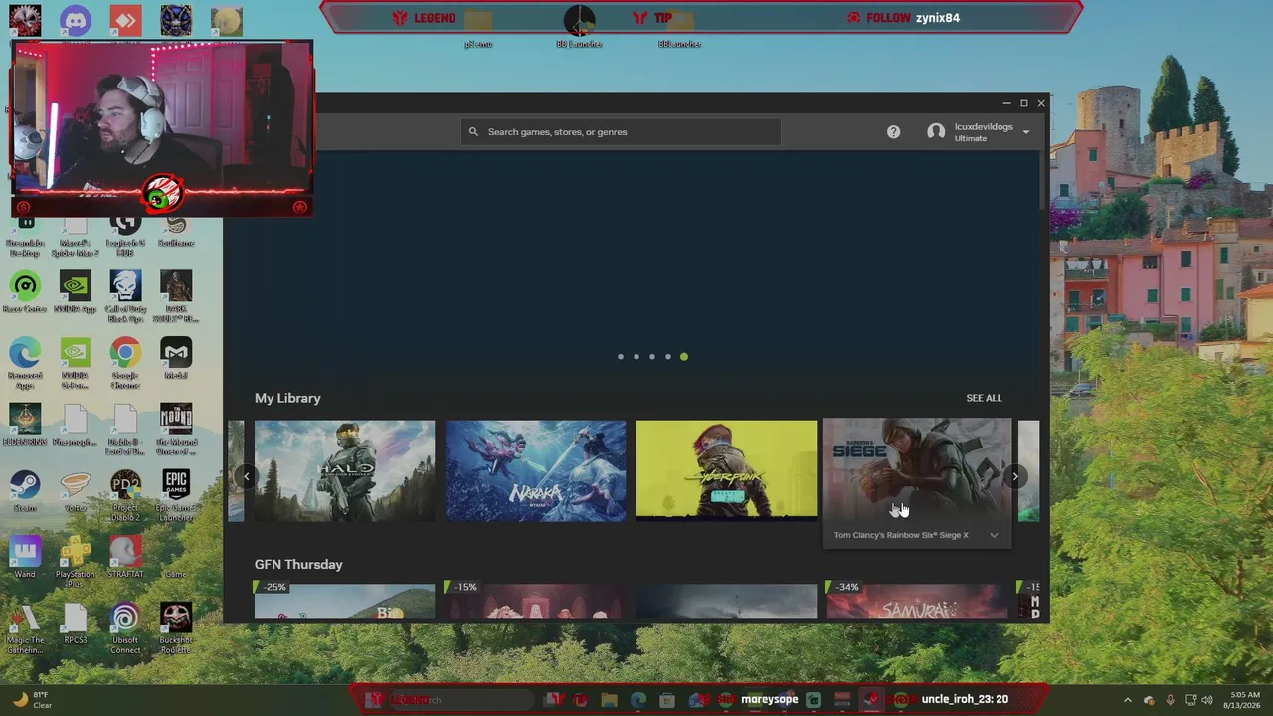The height and width of the screenshot is (716, 1273).
Task: Open the taskbar clock and date
Action: [x=1244, y=700]
